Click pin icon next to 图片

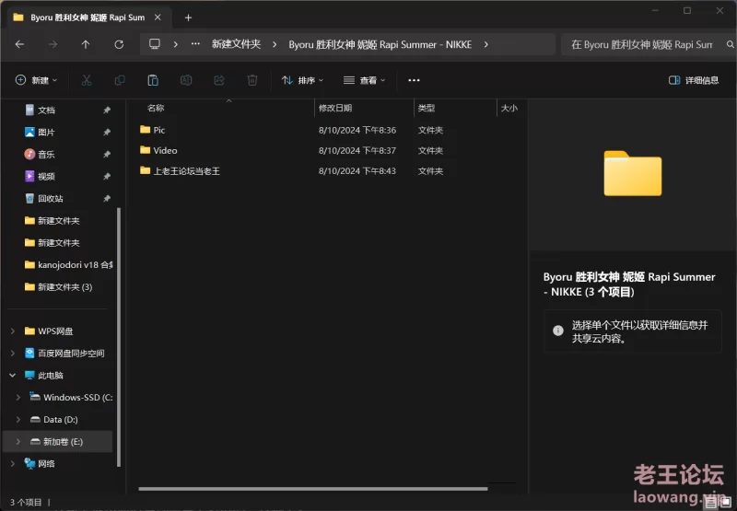coord(107,132)
